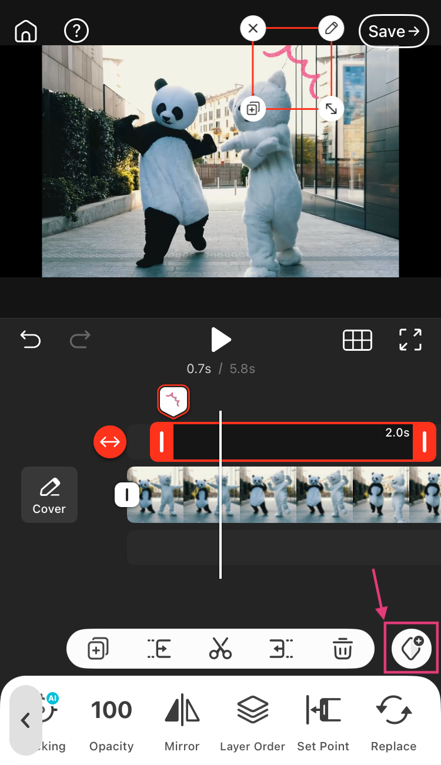Duplicate the sticker via overlay corner handle
The height and width of the screenshot is (765, 441).
(x=253, y=109)
